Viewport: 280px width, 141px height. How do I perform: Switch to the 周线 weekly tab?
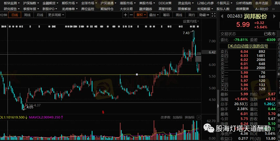click(27, 15)
